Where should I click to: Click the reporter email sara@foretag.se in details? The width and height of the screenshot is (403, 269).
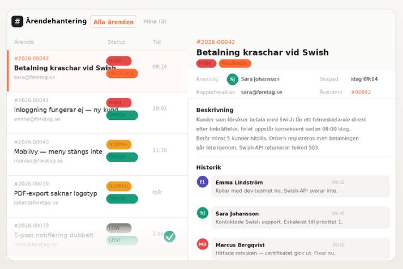(x=261, y=92)
